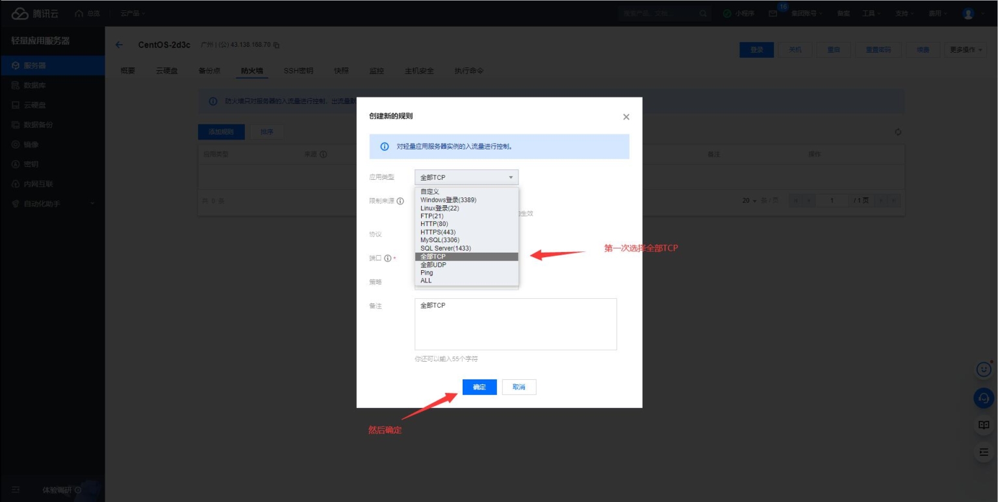Image resolution: width=998 pixels, height=502 pixels.
Task: Click the copy IP address icon
Action: [276, 45]
